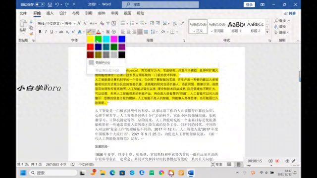Viewport: 317px width, 178px height.
Task: Open the 插入 ribbon tab
Action: [50, 13]
